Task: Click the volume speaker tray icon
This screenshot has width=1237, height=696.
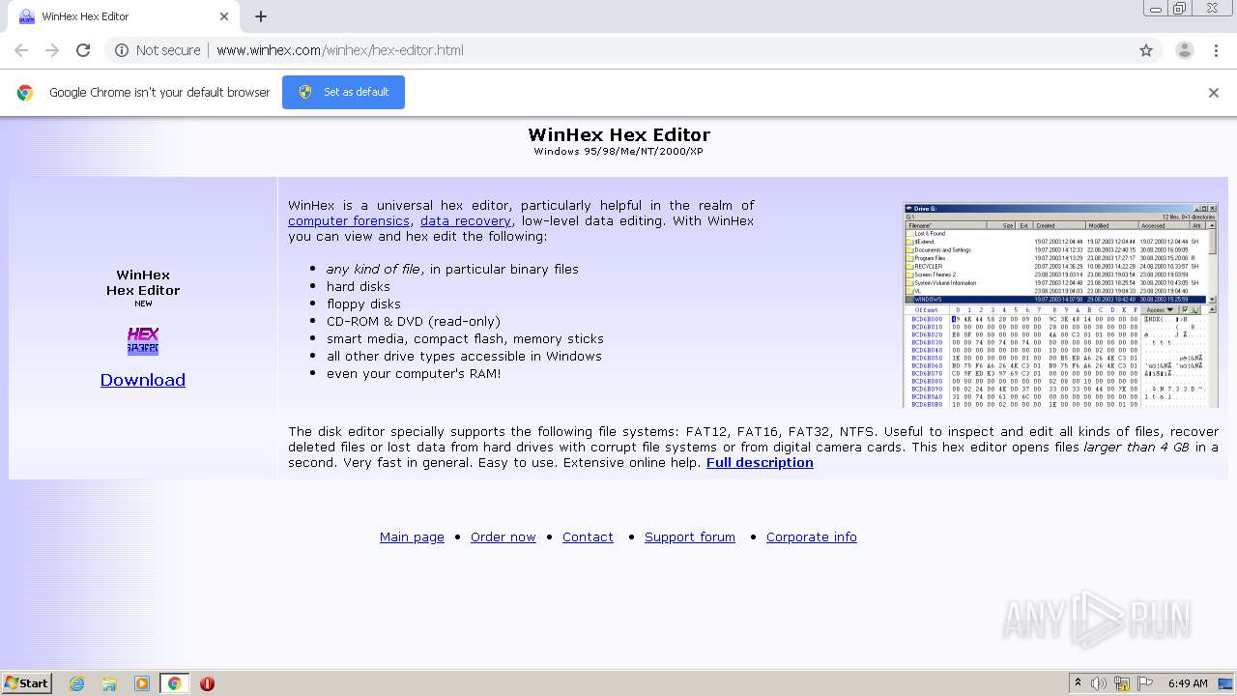Action: click(1099, 683)
